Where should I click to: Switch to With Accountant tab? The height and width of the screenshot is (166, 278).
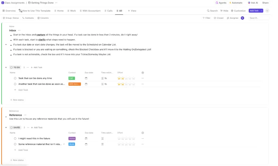point(90,11)
